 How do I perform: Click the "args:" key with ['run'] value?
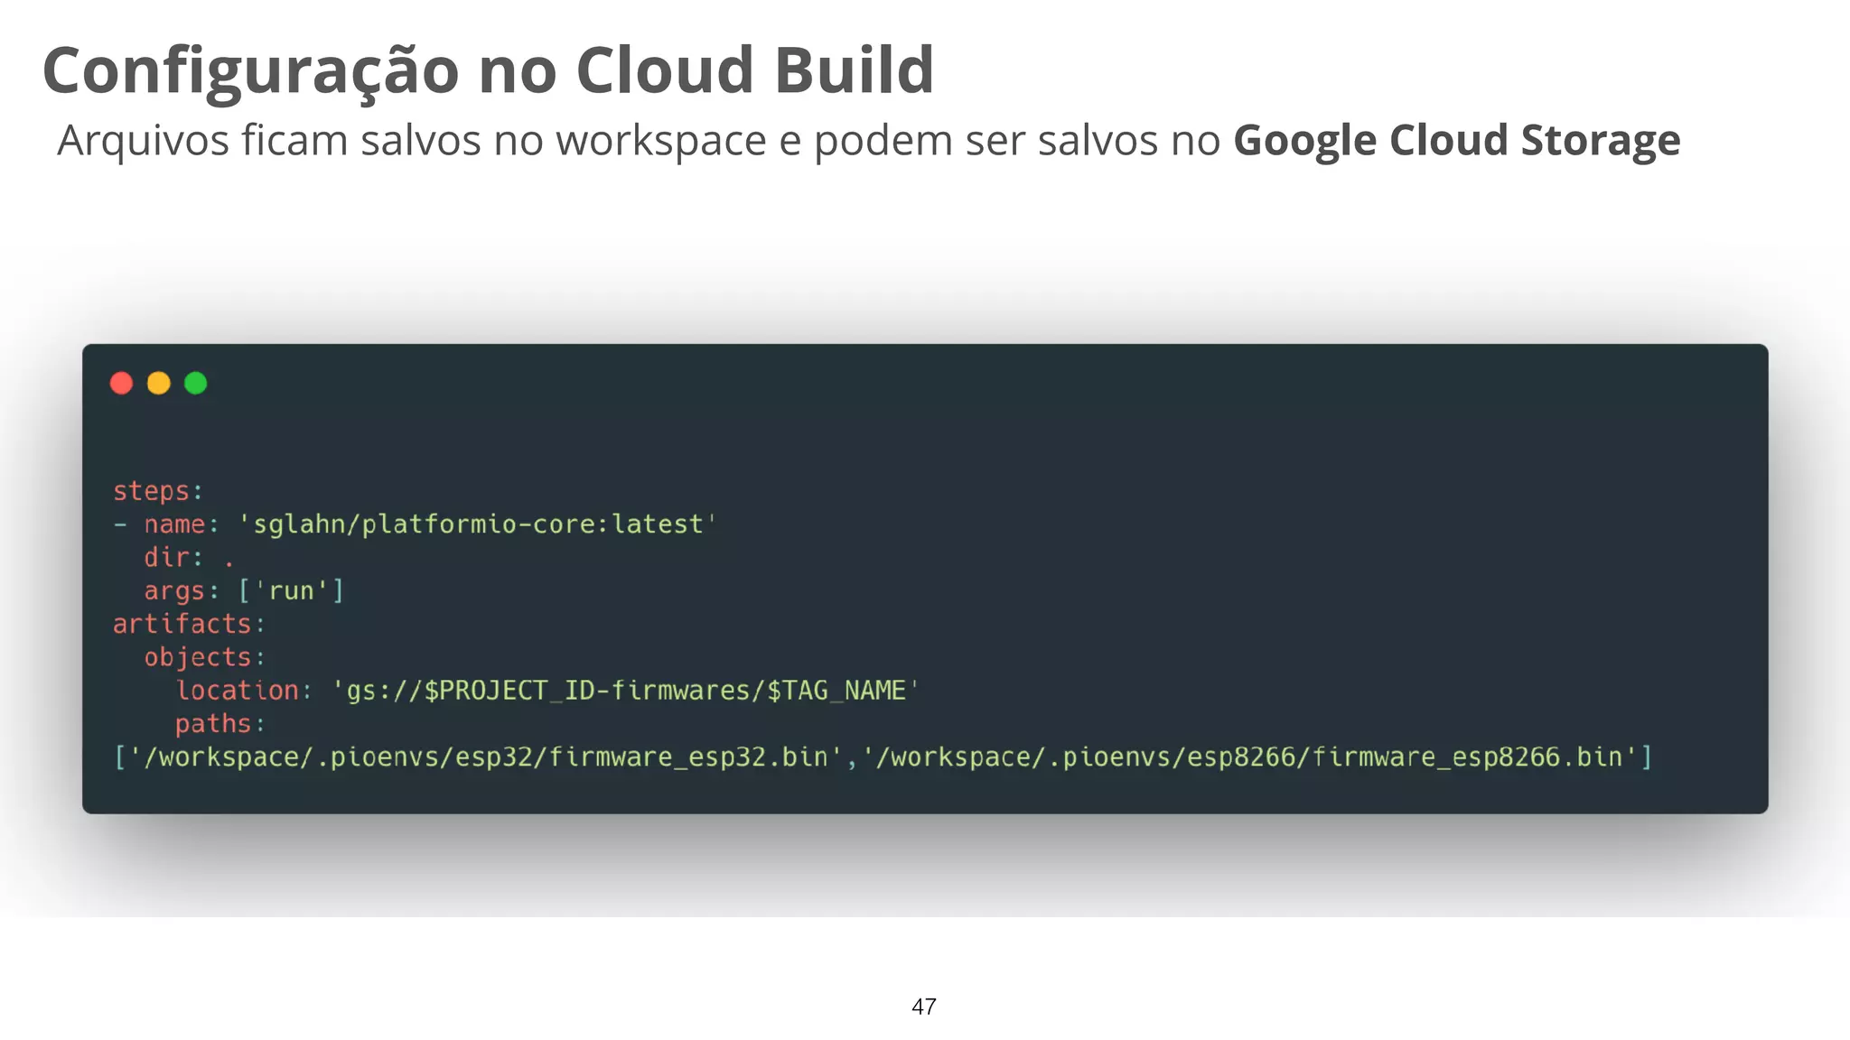pyautogui.click(x=244, y=591)
